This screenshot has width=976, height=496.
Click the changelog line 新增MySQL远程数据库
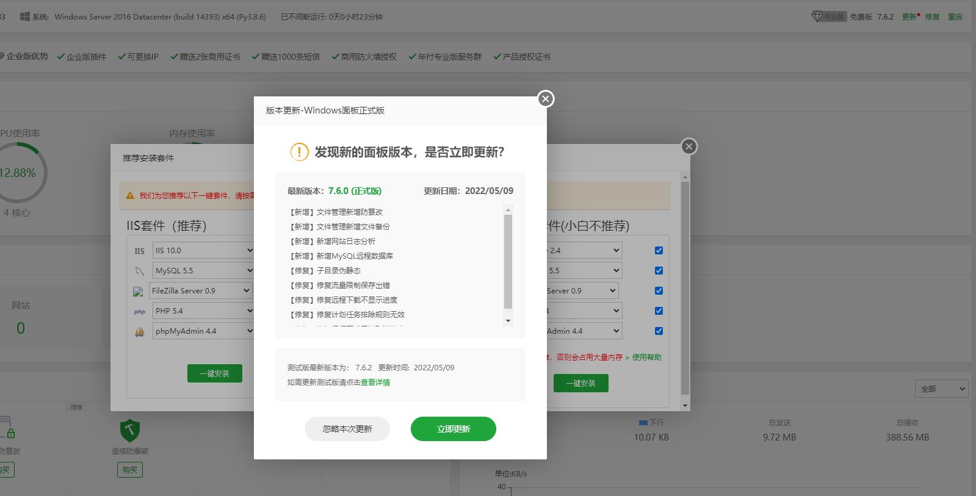[355, 256]
